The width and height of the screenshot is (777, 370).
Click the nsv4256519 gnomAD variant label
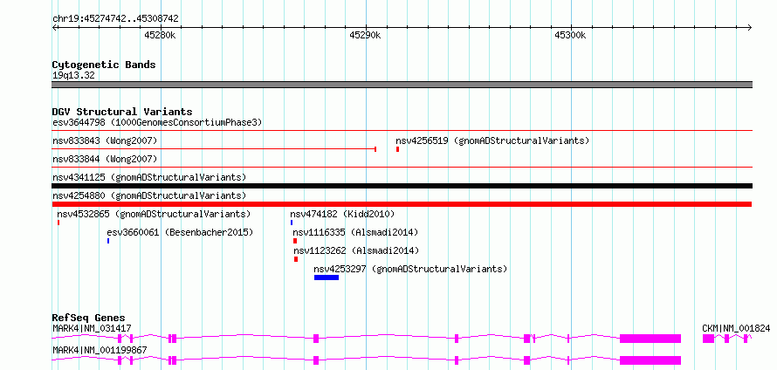tap(492, 140)
